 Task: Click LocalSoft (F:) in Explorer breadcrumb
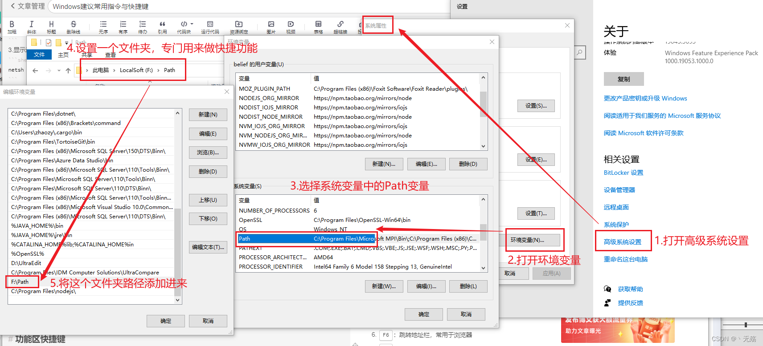[136, 70]
